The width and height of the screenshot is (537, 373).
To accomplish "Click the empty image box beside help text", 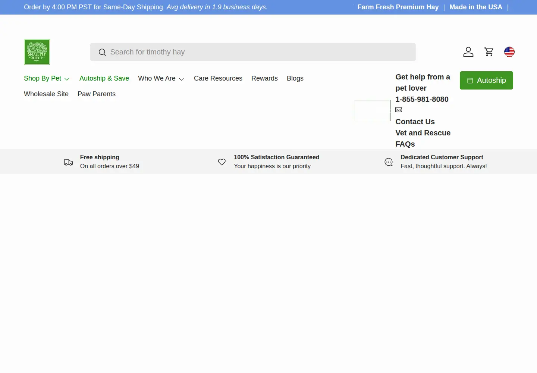I will [x=372, y=110].
